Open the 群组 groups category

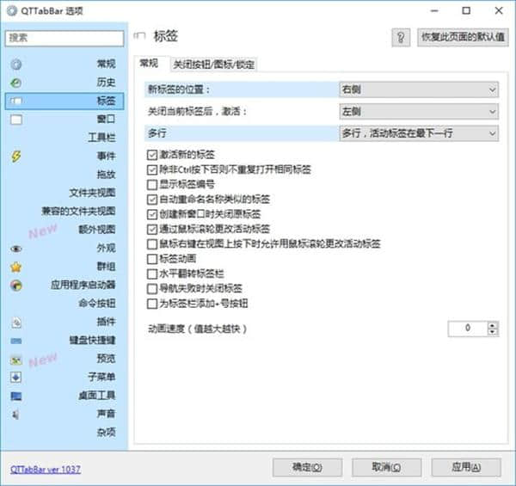point(64,266)
